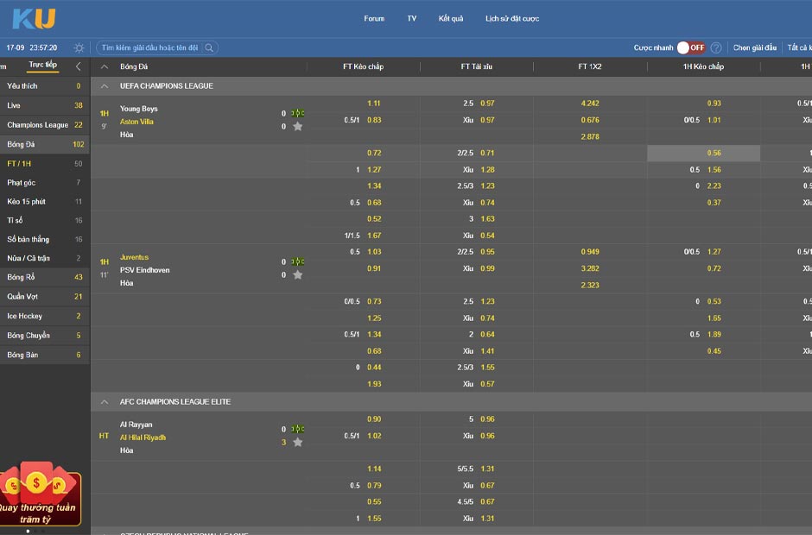The width and height of the screenshot is (812, 535).
Task: Collapse the left sidebar with the arrow
Action: pyautogui.click(x=79, y=66)
